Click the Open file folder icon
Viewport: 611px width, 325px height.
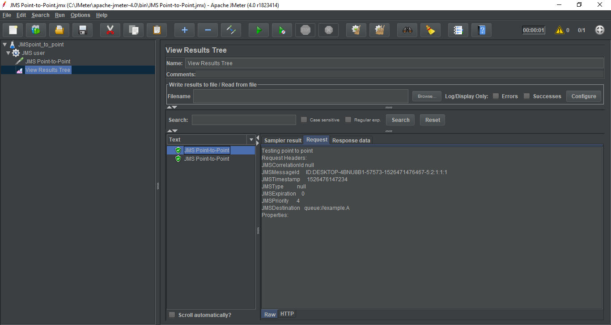[x=59, y=30]
